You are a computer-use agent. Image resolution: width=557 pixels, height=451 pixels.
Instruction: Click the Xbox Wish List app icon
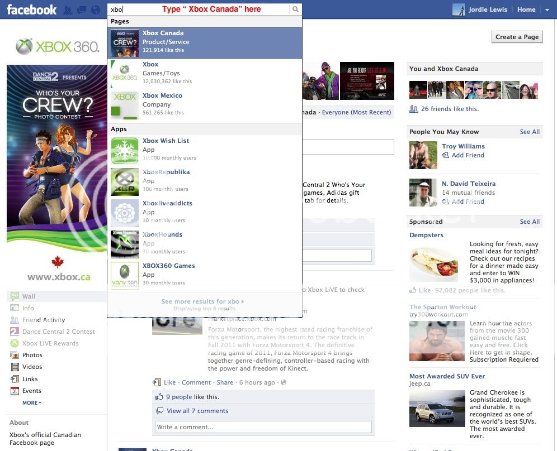tap(124, 151)
